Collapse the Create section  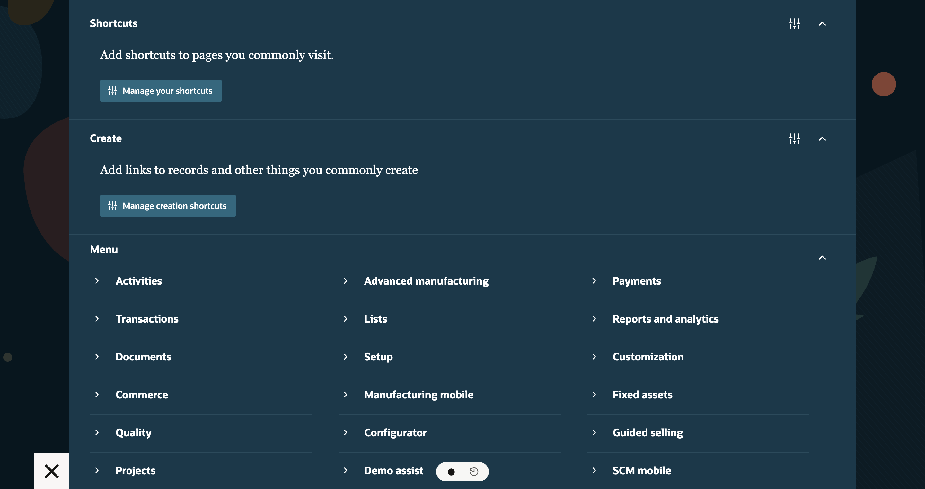coord(822,139)
